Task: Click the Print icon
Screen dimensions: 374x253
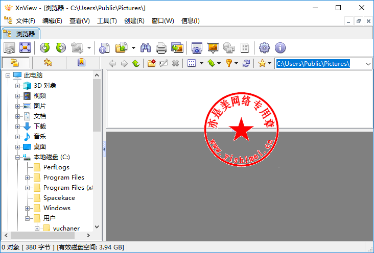Action: (x=161, y=48)
